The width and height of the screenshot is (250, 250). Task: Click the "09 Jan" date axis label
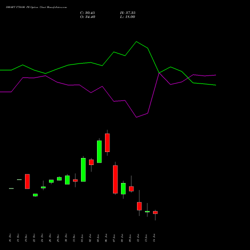coord(130,238)
